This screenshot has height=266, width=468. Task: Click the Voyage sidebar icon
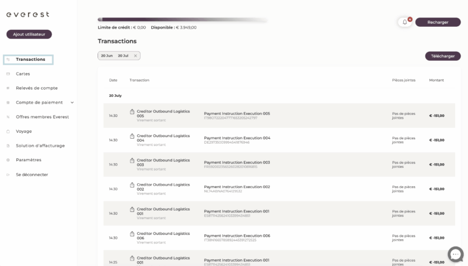click(8, 131)
